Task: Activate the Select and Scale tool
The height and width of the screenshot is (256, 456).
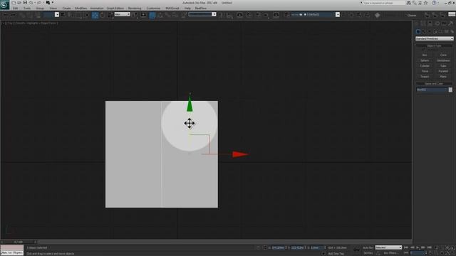Action: (110, 15)
